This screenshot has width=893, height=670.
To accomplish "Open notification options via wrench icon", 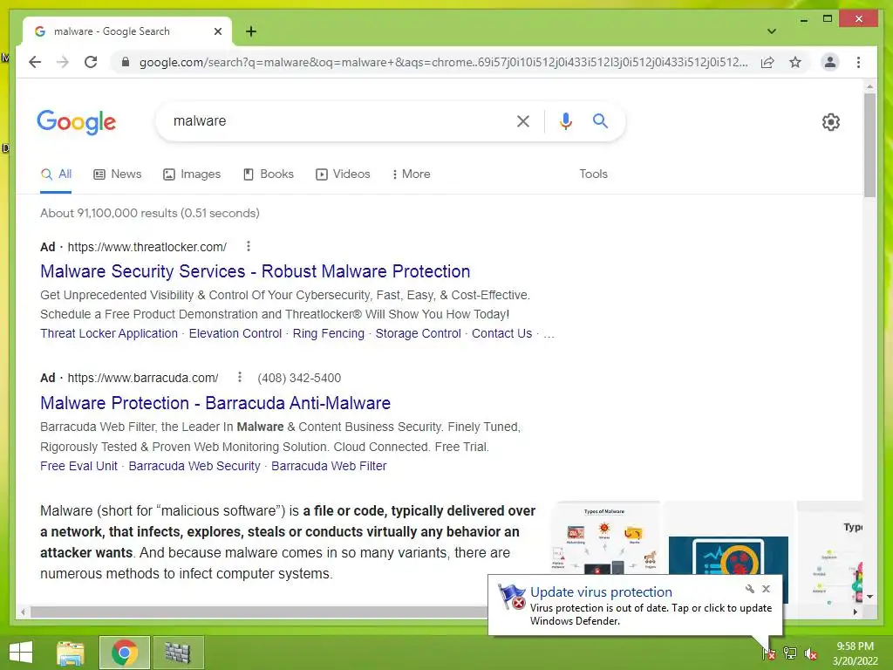I will (x=749, y=589).
